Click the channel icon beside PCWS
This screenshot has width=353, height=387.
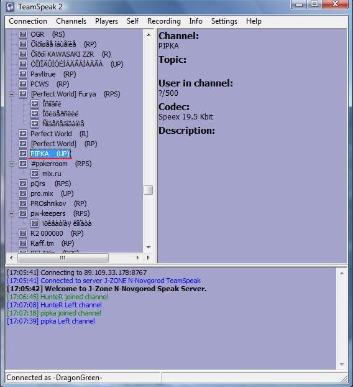click(23, 84)
